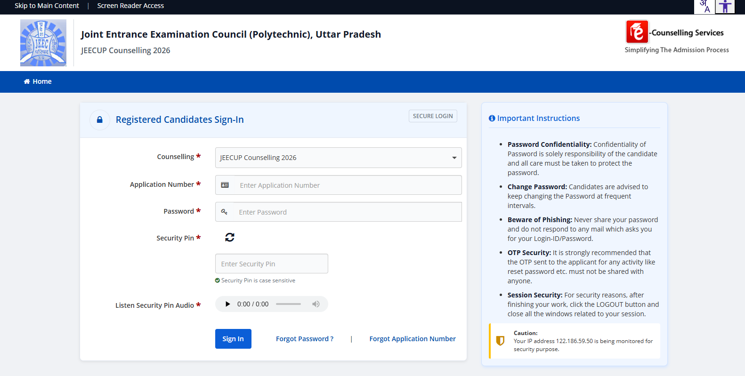Click Skip to Main Content link

pos(47,6)
